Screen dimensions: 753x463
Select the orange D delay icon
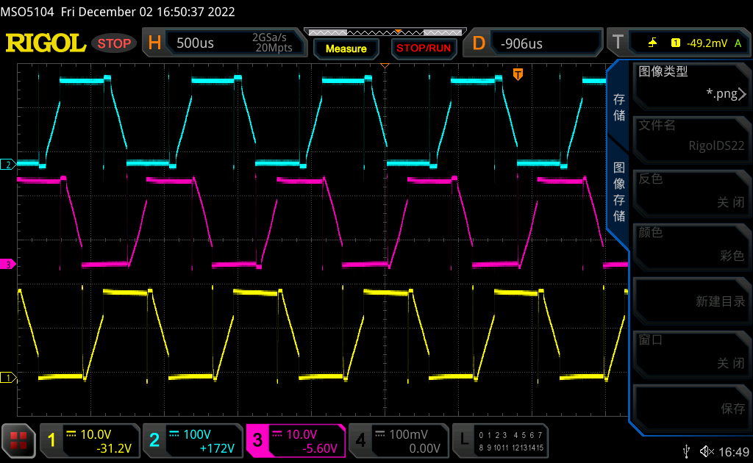(x=479, y=43)
